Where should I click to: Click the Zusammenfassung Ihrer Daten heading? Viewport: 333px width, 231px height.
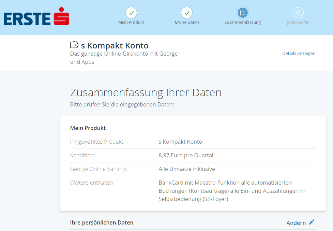[x=146, y=92]
